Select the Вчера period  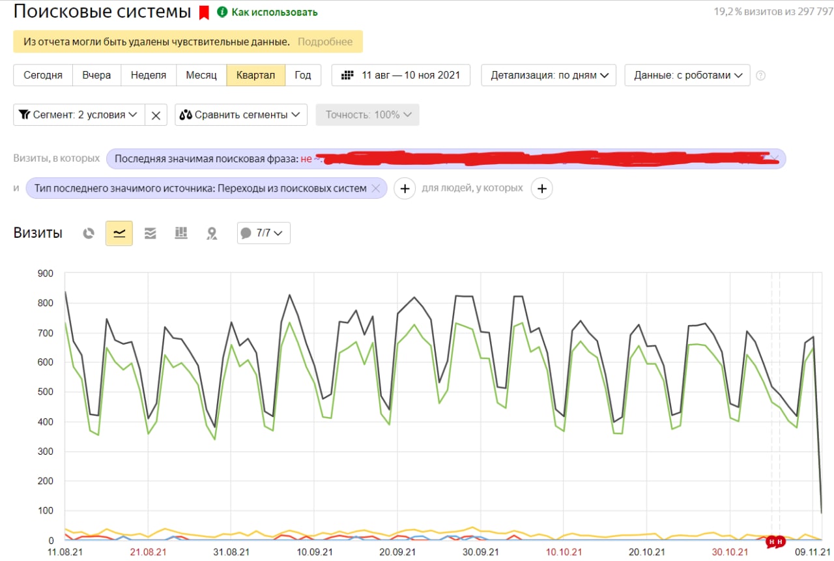tap(96, 75)
